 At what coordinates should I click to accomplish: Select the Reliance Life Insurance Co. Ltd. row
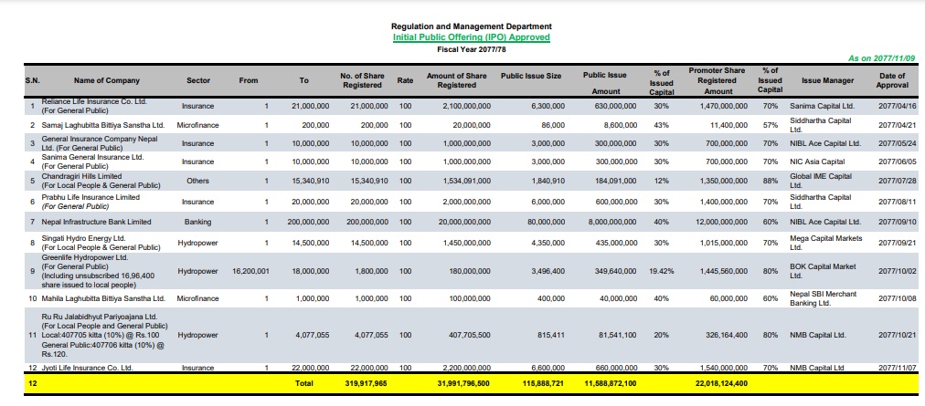tap(472, 106)
